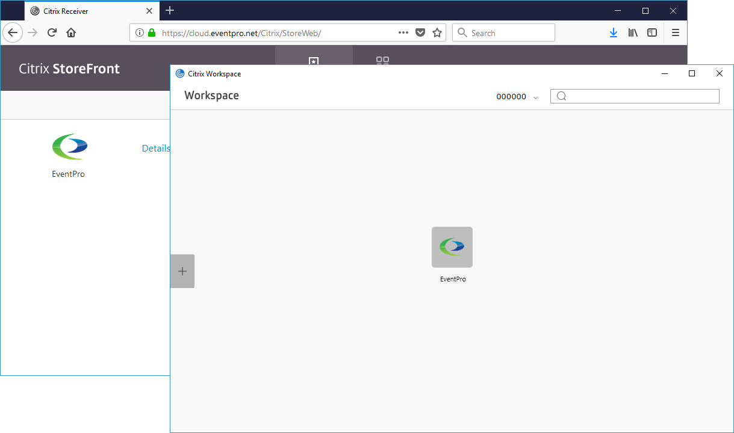Close the Citrix Workspace window
Viewport: 734px width, 433px height.
720,73
